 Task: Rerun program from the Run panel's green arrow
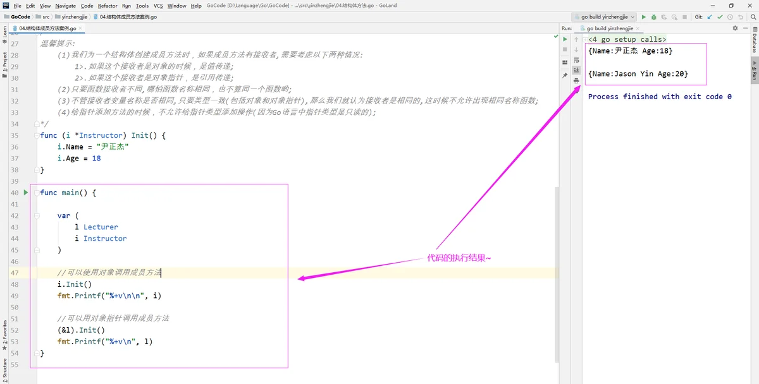pyautogui.click(x=565, y=39)
